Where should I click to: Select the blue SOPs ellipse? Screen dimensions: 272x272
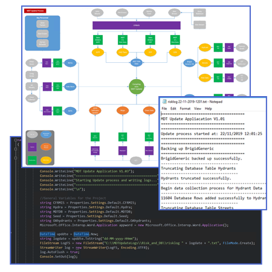[x=70, y=111]
